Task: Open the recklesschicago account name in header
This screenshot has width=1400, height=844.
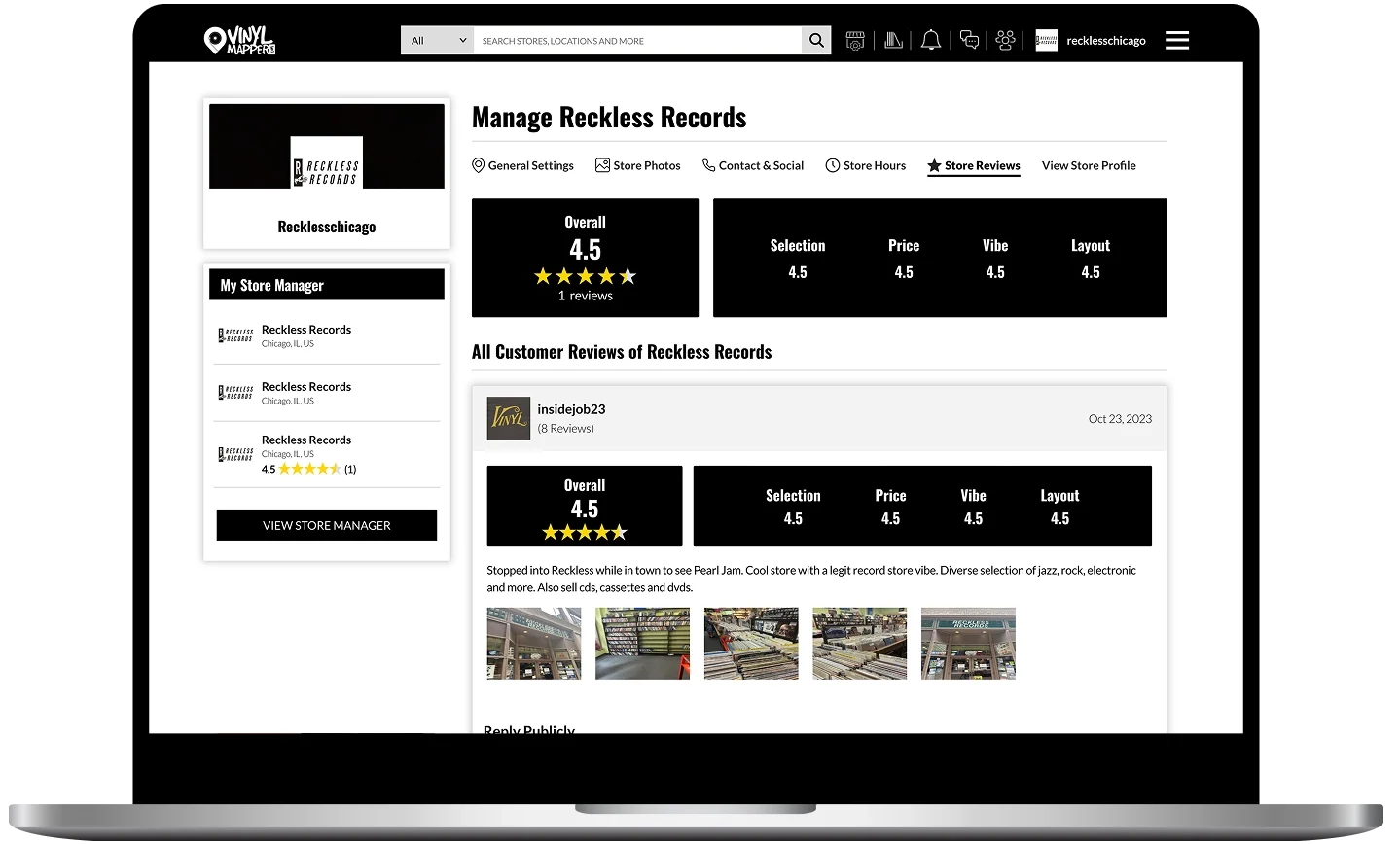Action: [x=1106, y=40]
